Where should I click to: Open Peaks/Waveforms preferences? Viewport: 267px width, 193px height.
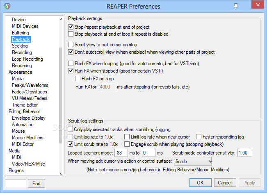point(30,85)
